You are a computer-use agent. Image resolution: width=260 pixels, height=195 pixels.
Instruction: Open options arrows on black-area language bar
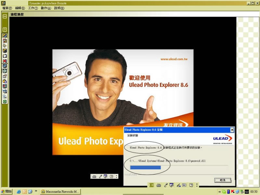point(116,176)
